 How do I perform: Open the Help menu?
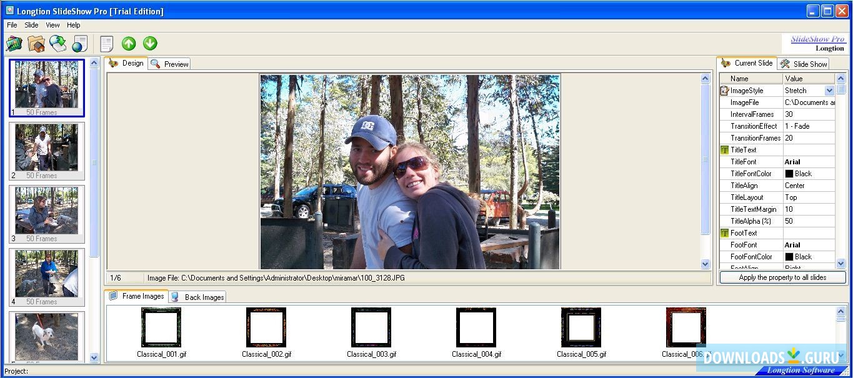74,25
